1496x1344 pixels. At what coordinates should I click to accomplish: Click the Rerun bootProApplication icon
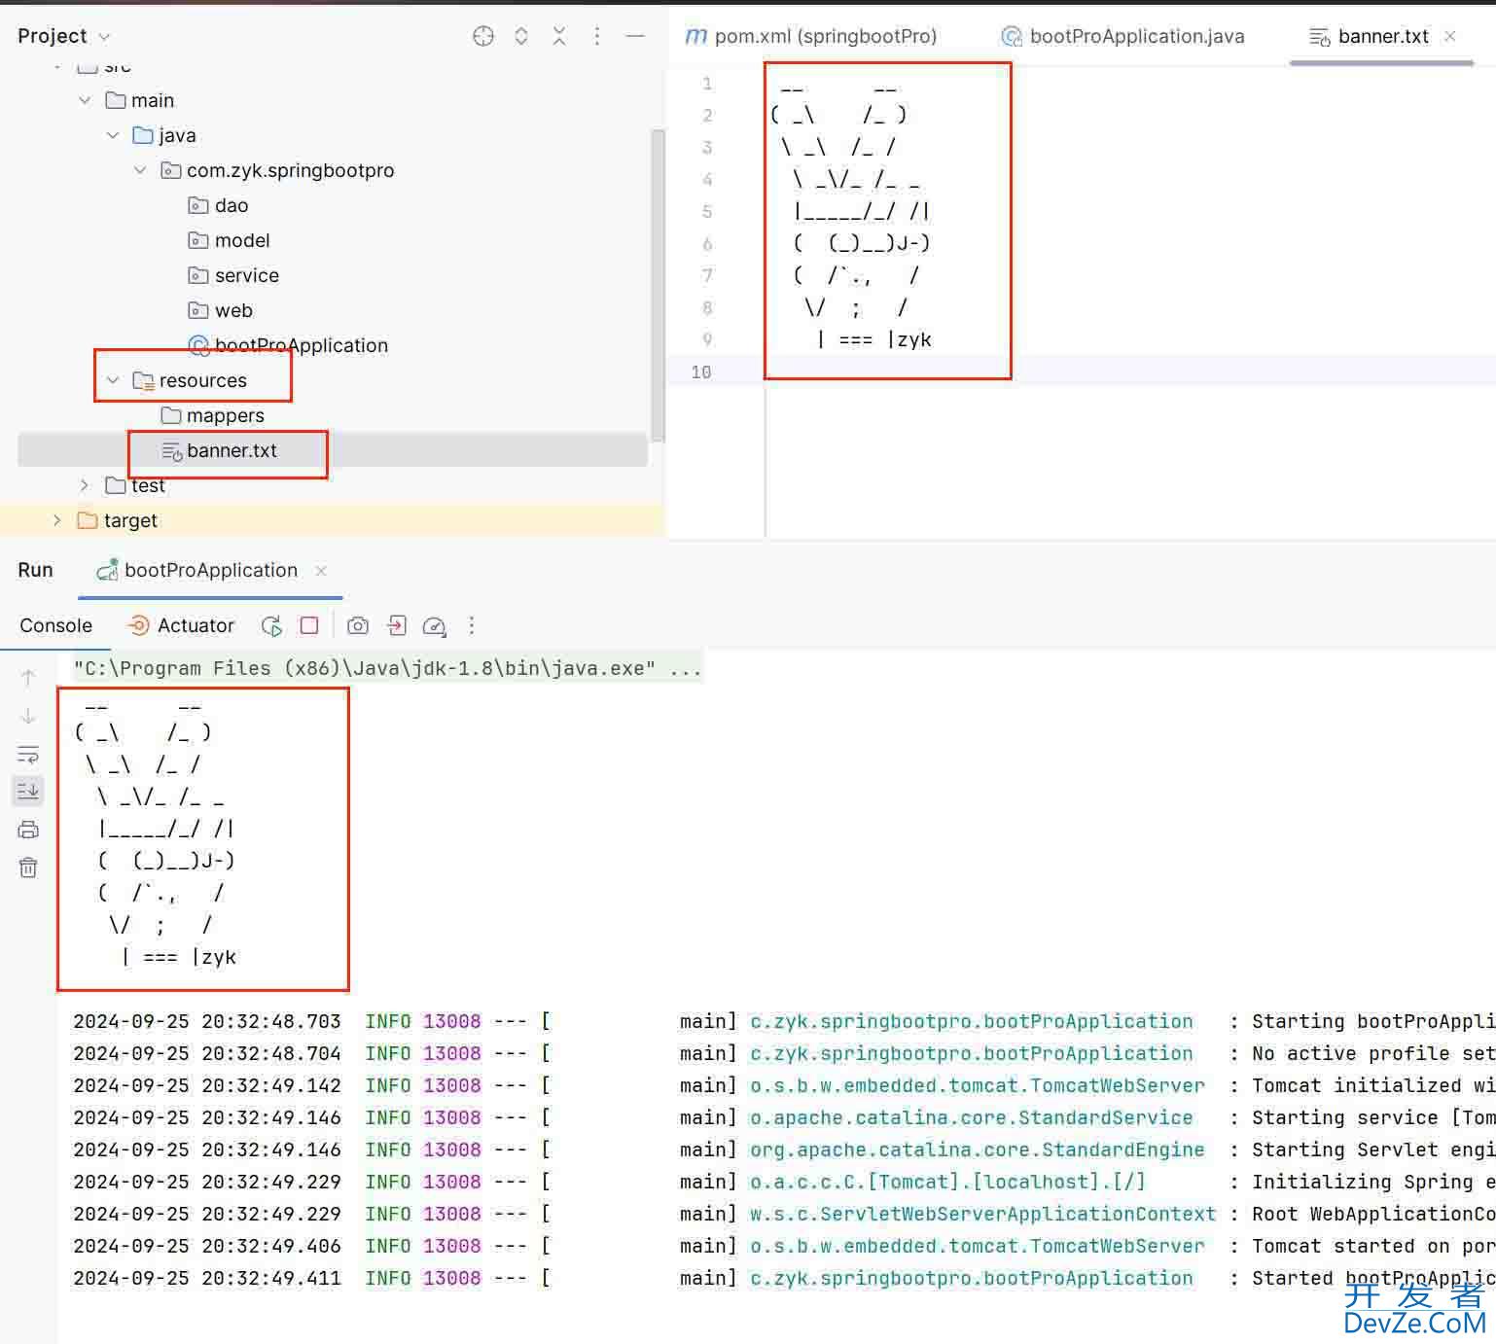[x=271, y=625]
